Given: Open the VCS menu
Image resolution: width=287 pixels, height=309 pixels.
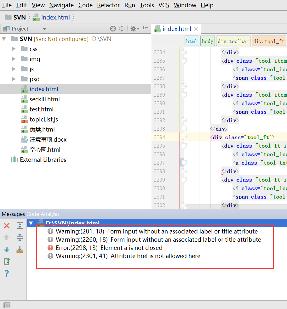Looking at the screenshot, I should pyautogui.click(x=164, y=5).
